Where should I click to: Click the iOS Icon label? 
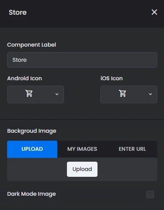pyautogui.click(x=112, y=79)
